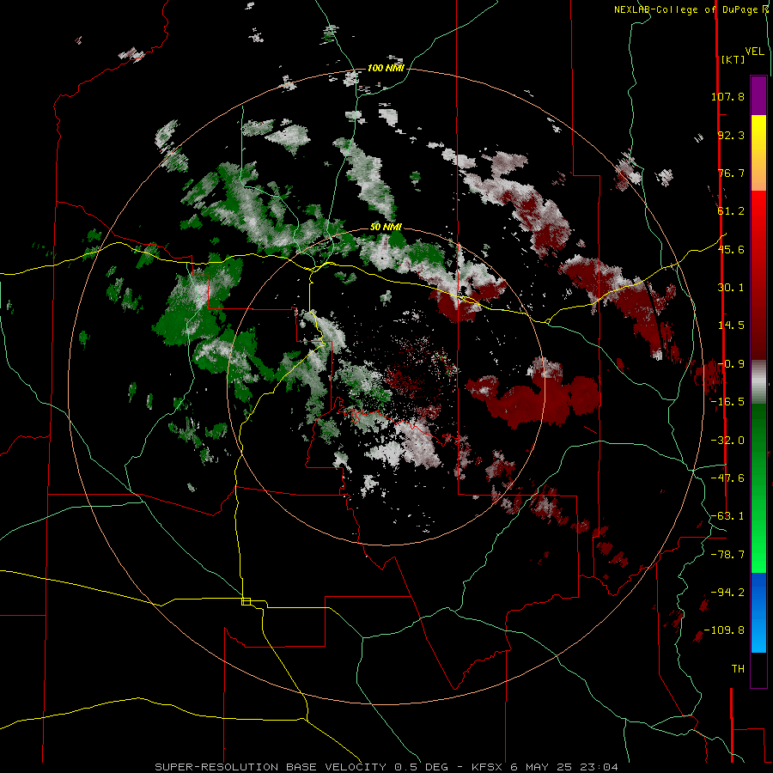Click the black TH segment of the velocity scale
773x773 pixels.
tap(758, 669)
